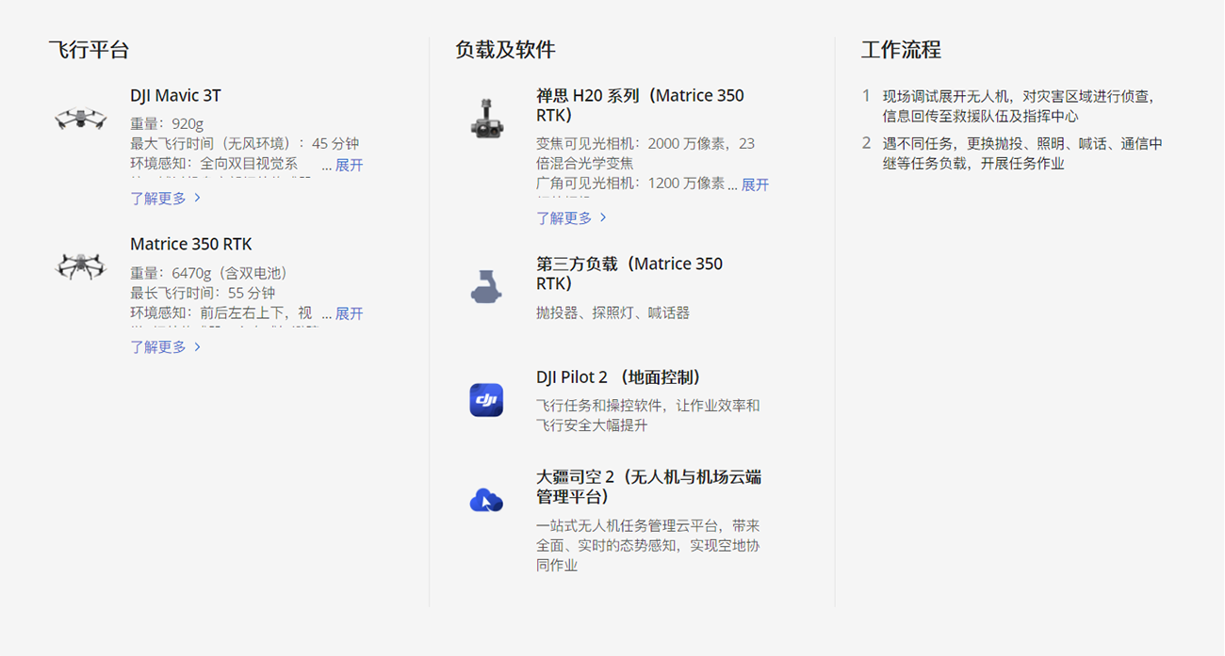
Task: Click the DJI Mavic 3T drone image
Action: [x=81, y=119]
